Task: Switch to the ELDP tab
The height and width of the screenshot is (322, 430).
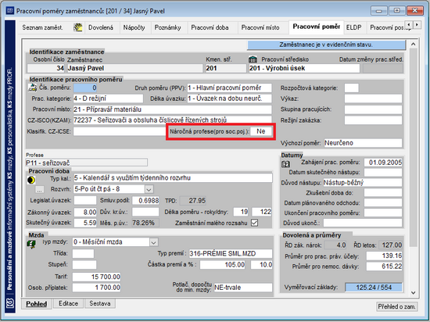Action: pyautogui.click(x=353, y=27)
